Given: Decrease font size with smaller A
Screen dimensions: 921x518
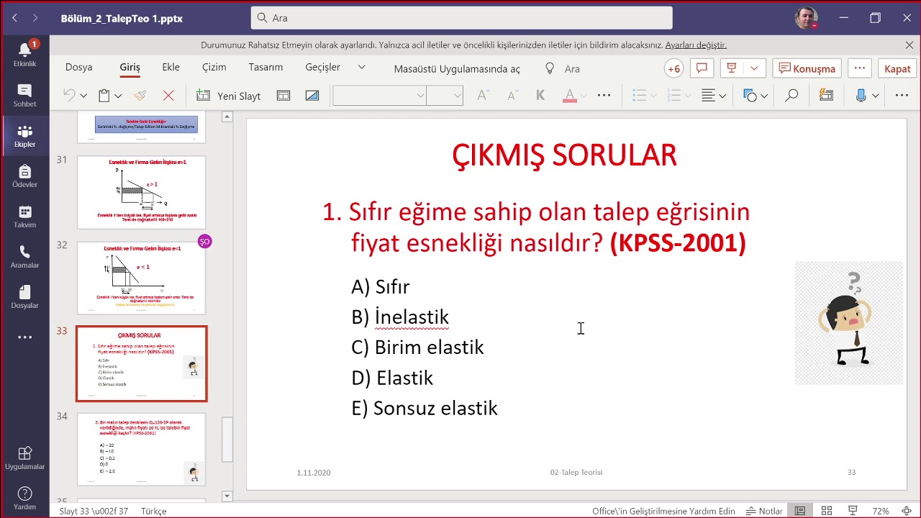Looking at the screenshot, I should [x=512, y=95].
